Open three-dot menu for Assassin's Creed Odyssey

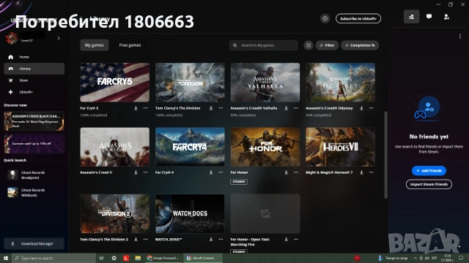pyautogui.click(x=372, y=108)
